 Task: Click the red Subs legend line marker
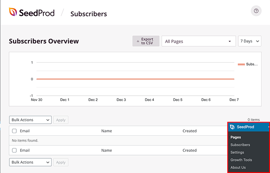pyautogui.click(x=241, y=64)
